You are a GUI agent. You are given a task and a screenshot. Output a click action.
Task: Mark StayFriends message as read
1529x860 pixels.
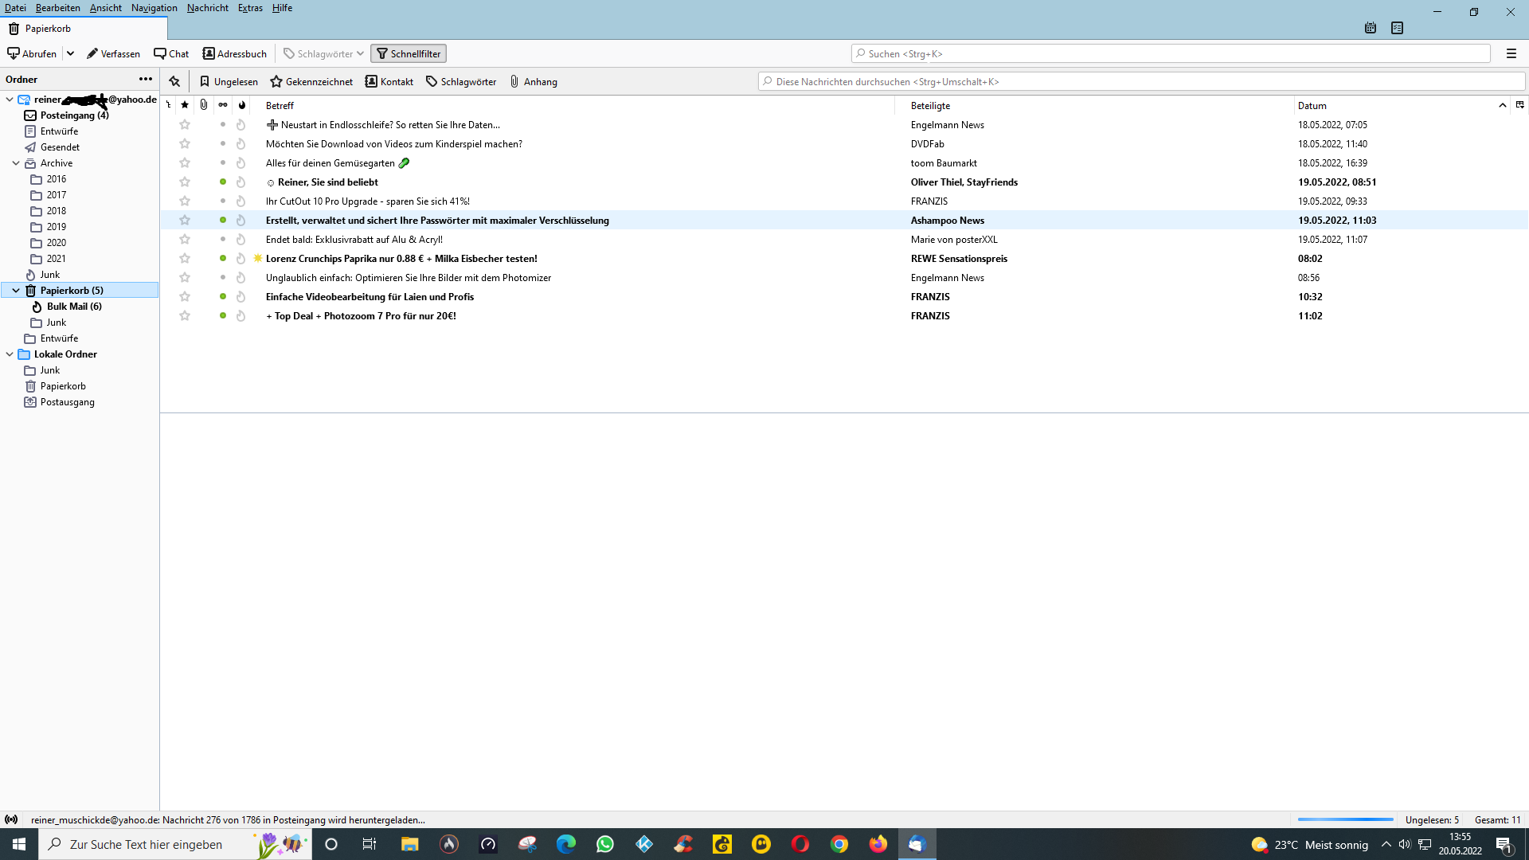[223, 182]
